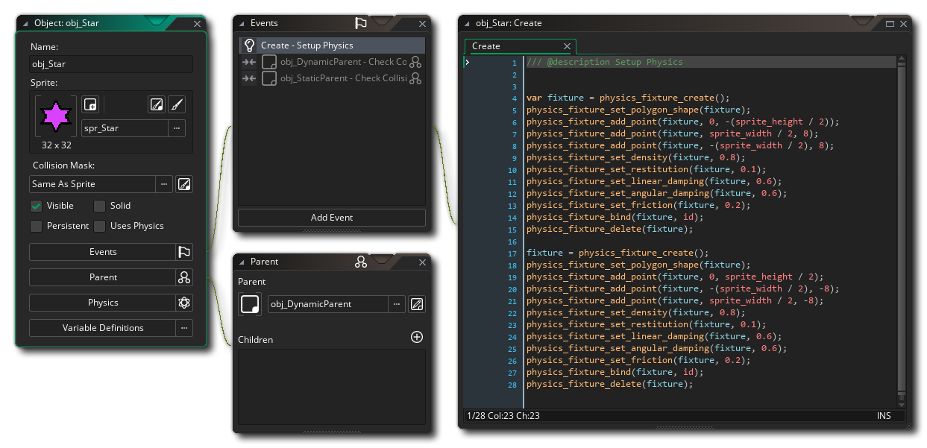Enable the Persistent checkbox

pyautogui.click(x=36, y=226)
